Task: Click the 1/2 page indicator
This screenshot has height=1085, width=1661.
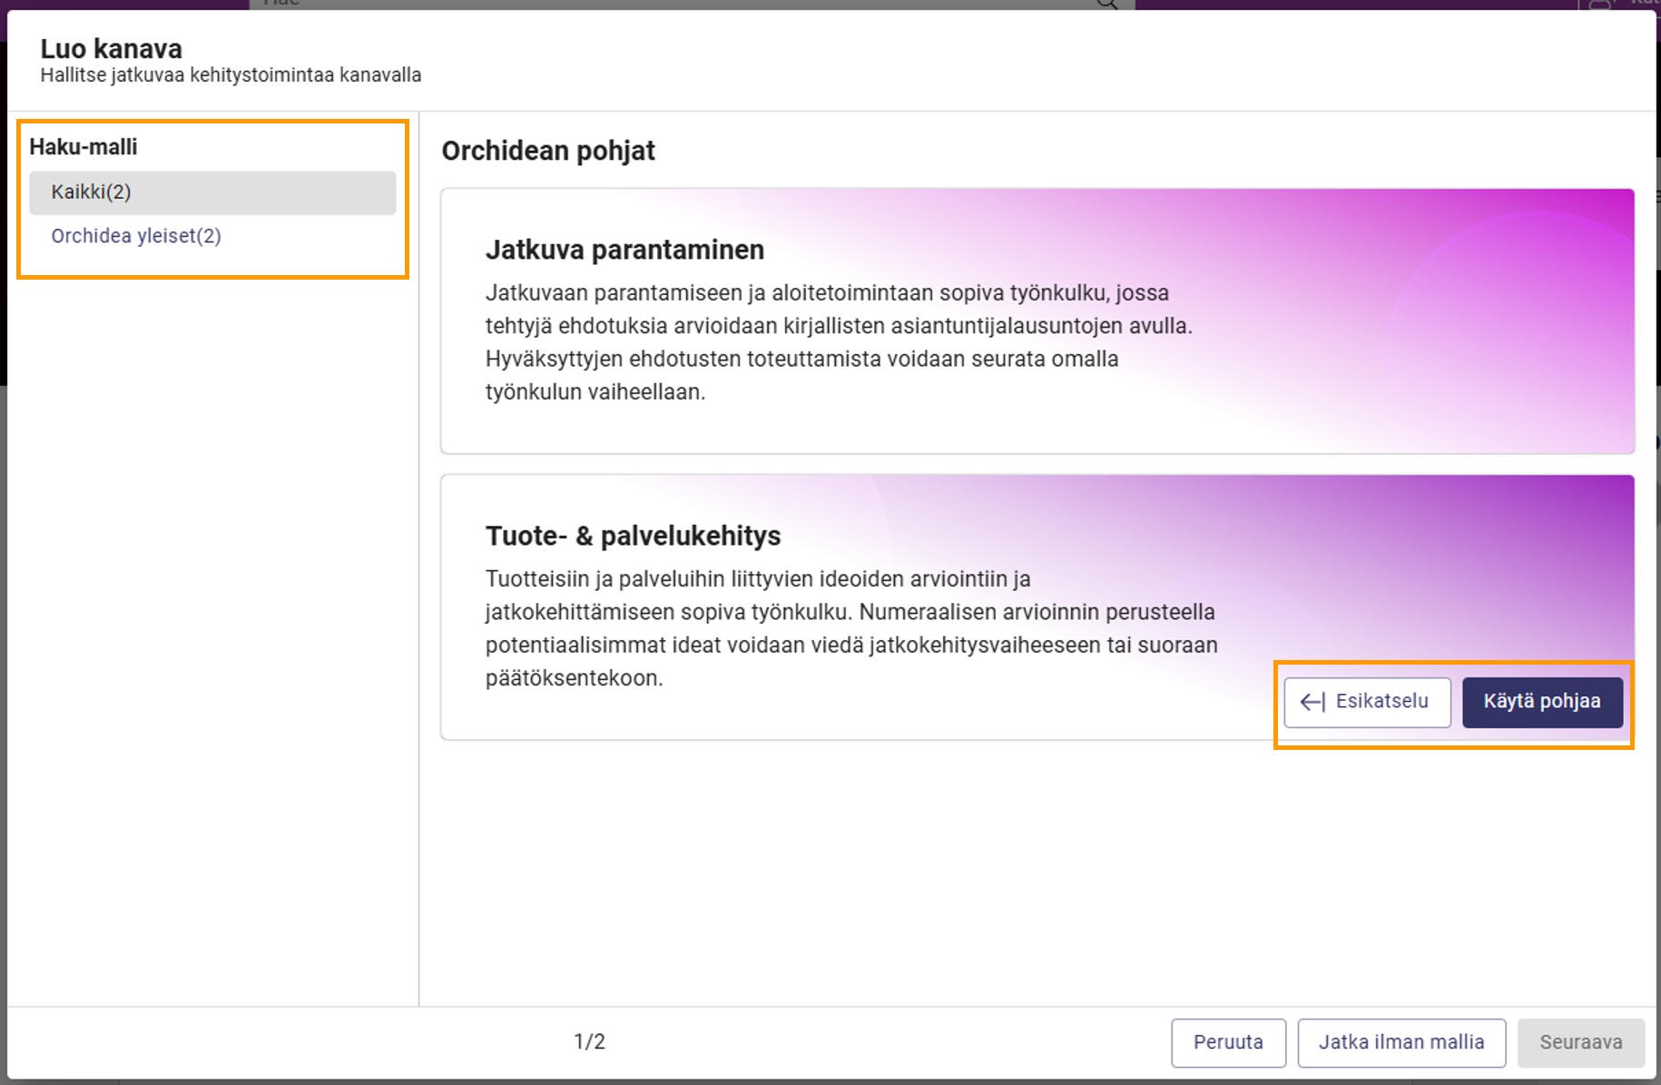Action: coord(589,1041)
